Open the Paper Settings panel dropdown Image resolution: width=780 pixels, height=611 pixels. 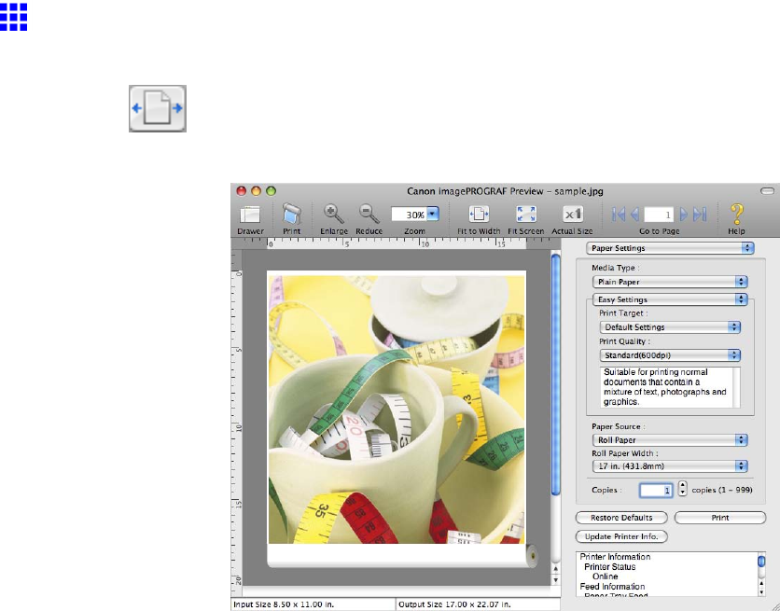pos(669,248)
